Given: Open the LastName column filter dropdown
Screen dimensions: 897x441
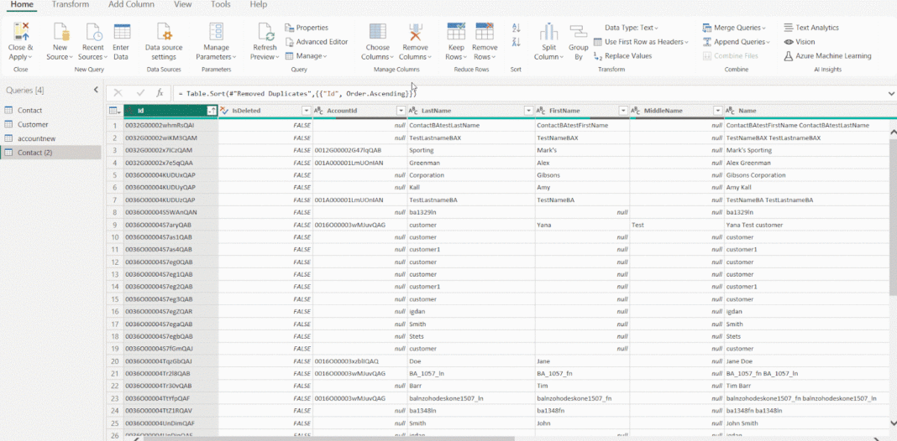Looking at the screenshot, I should pos(528,111).
